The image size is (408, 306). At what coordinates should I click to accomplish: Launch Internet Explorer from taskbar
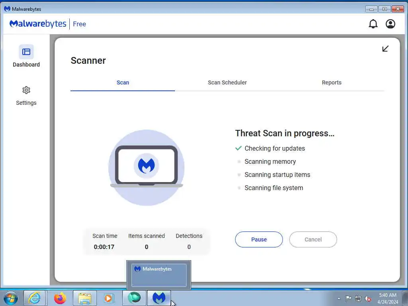(x=35, y=298)
